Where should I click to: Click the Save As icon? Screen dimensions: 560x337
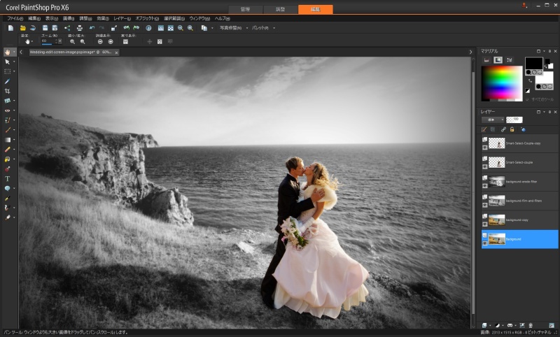(x=55, y=28)
